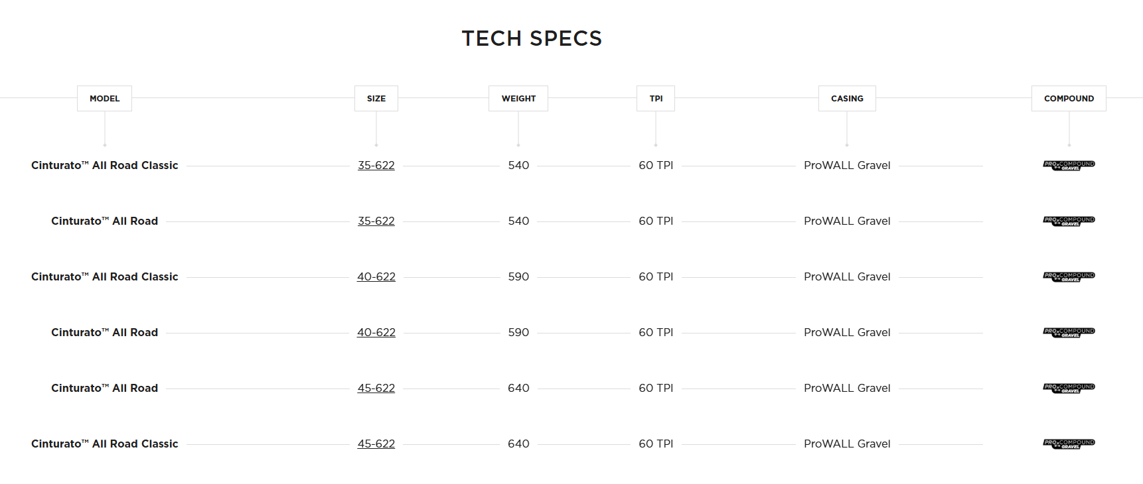Click the MODEL column header
Screen dimensions: 1143x484
(104, 98)
